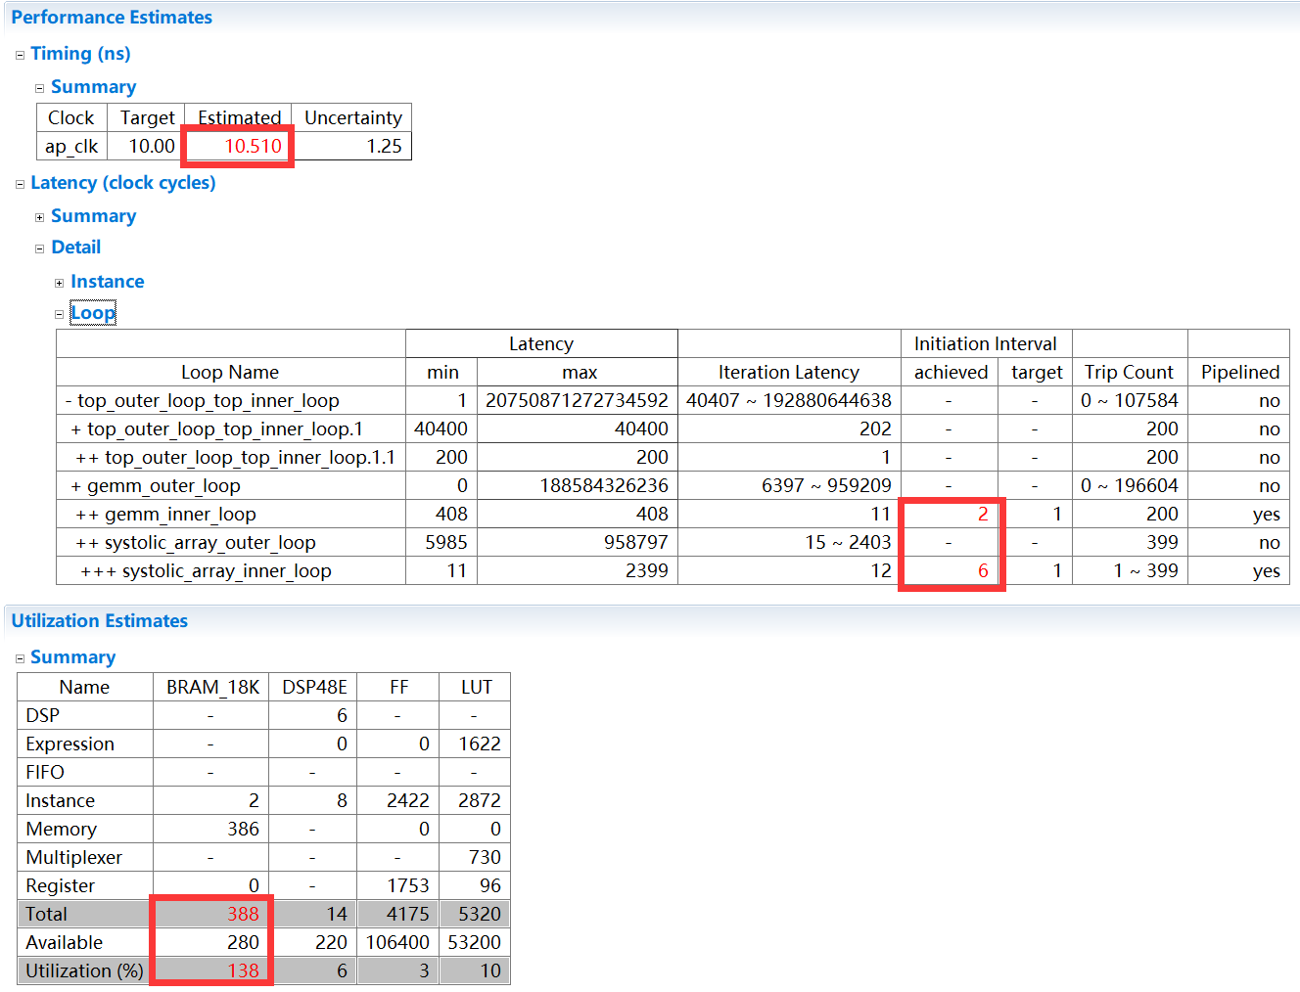Select the Multiplexer row in utilization table

pos(74,858)
